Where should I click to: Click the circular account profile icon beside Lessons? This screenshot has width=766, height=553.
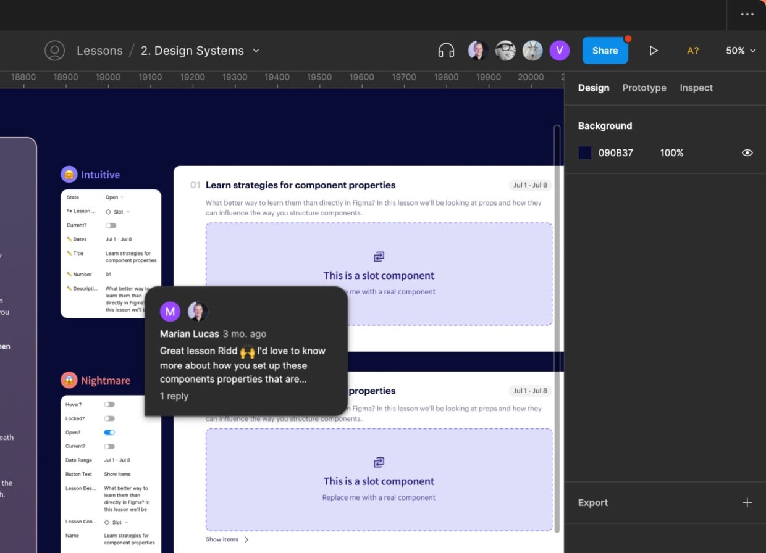[55, 51]
